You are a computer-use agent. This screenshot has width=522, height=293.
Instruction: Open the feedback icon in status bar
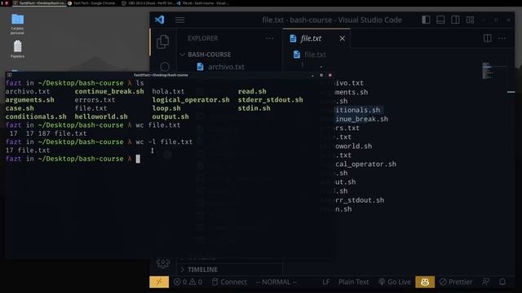(486, 282)
